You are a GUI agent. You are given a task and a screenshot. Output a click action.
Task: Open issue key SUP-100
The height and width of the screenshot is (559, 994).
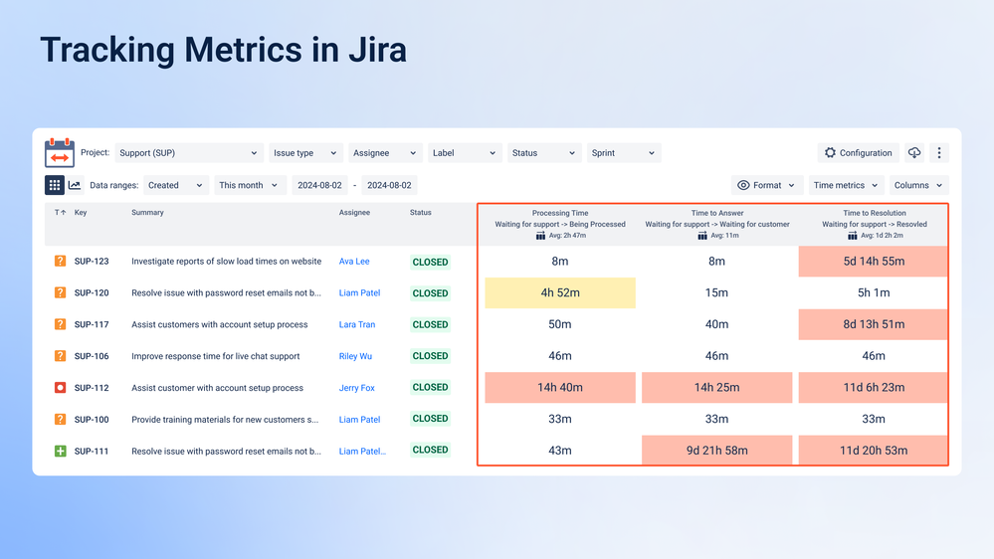[x=92, y=420]
